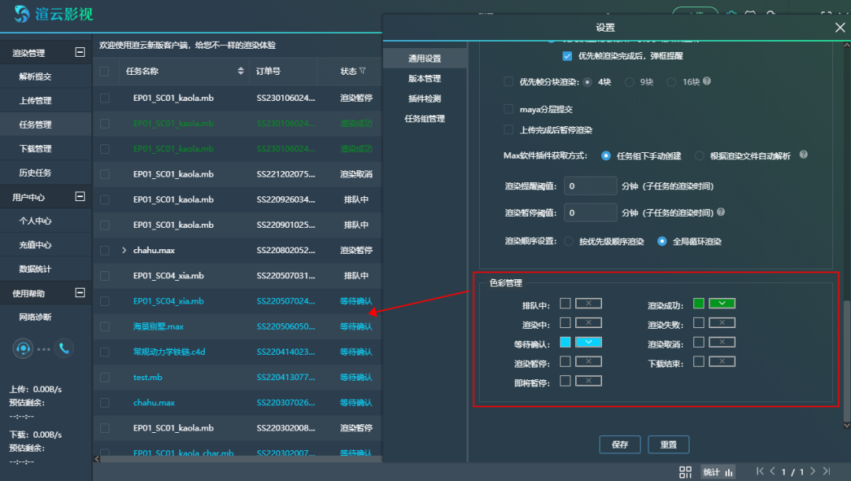Open 下载管理 in the sidebar
851x481 pixels.
click(x=35, y=149)
